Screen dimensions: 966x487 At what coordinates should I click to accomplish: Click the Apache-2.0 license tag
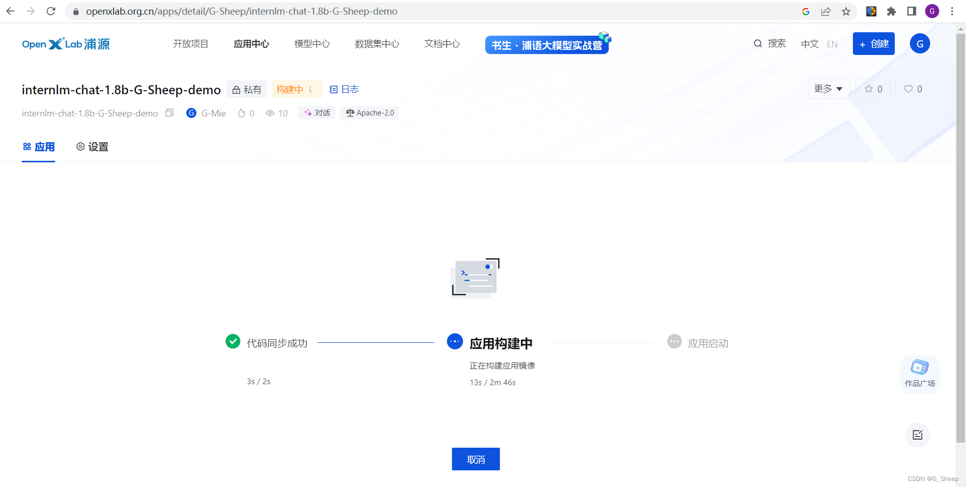point(370,113)
